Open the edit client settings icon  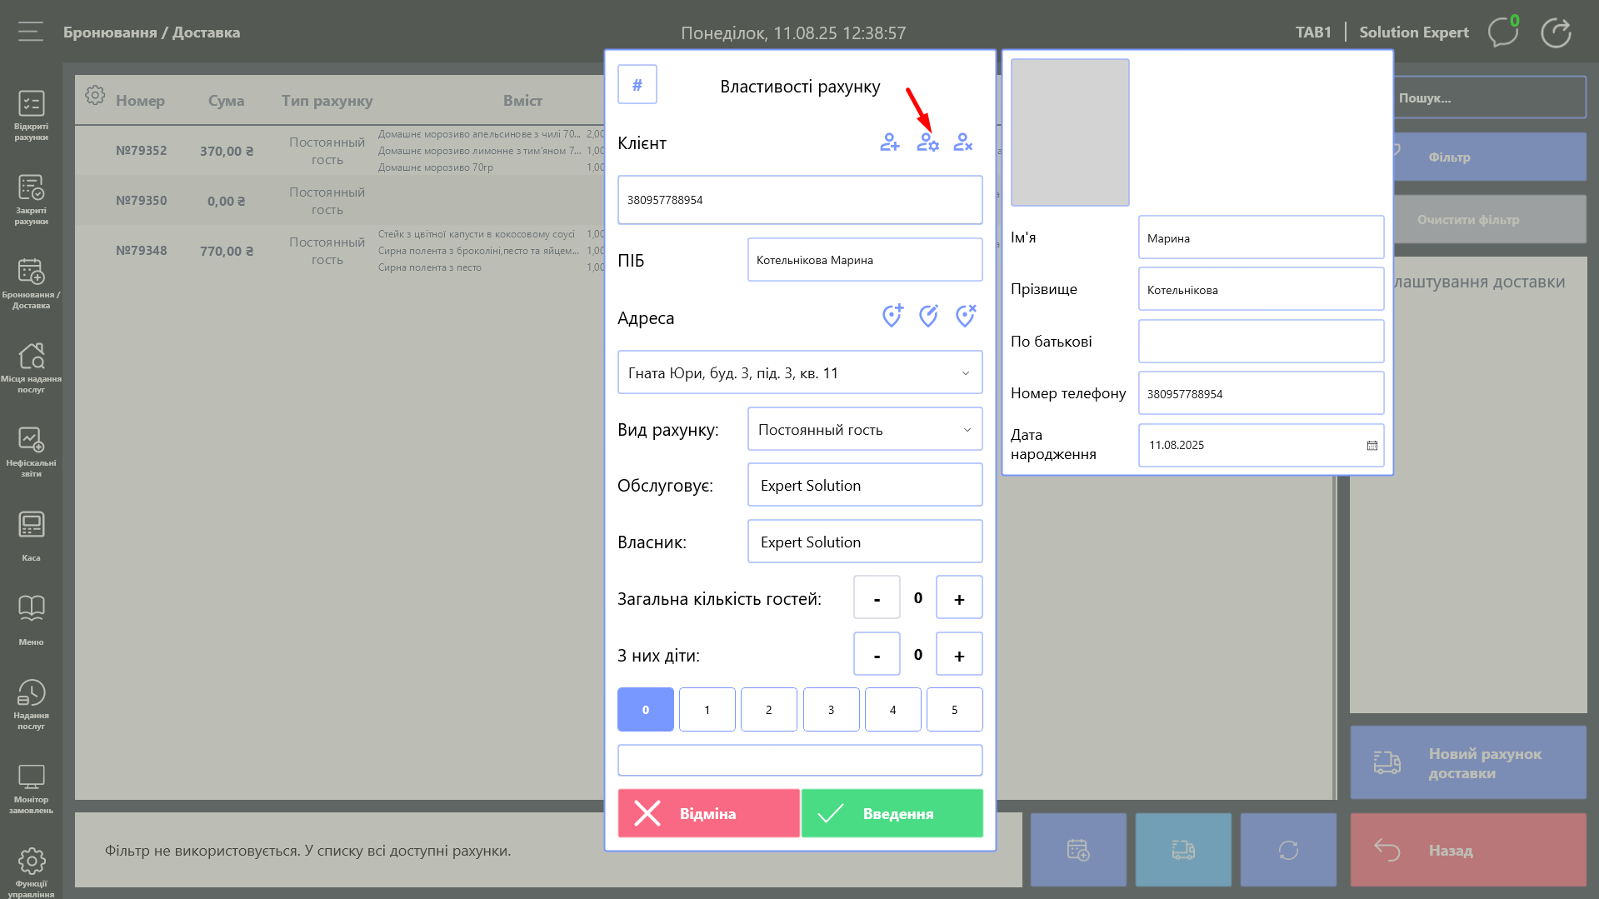tap(927, 142)
